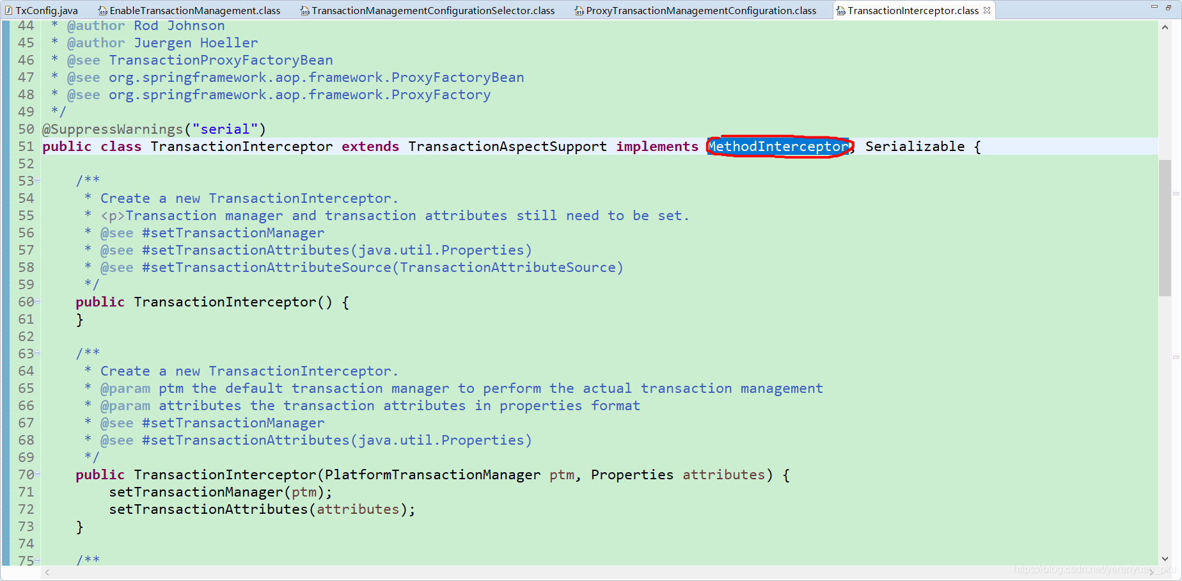
Task: Click line number 51 in the gutter
Action: [26, 147]
